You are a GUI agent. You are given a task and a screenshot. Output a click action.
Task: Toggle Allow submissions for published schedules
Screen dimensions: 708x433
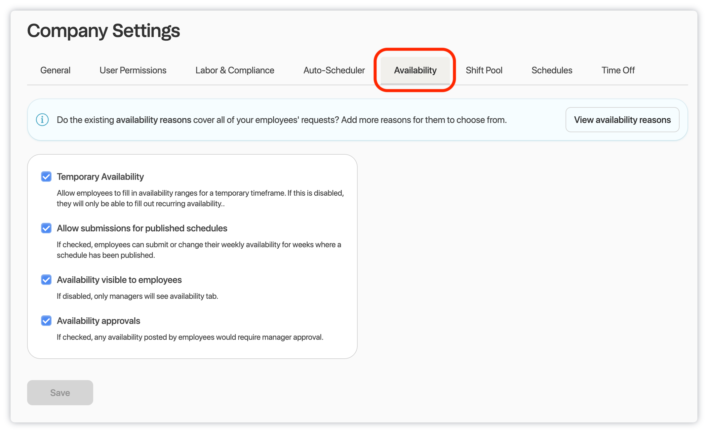coord(46,228)
